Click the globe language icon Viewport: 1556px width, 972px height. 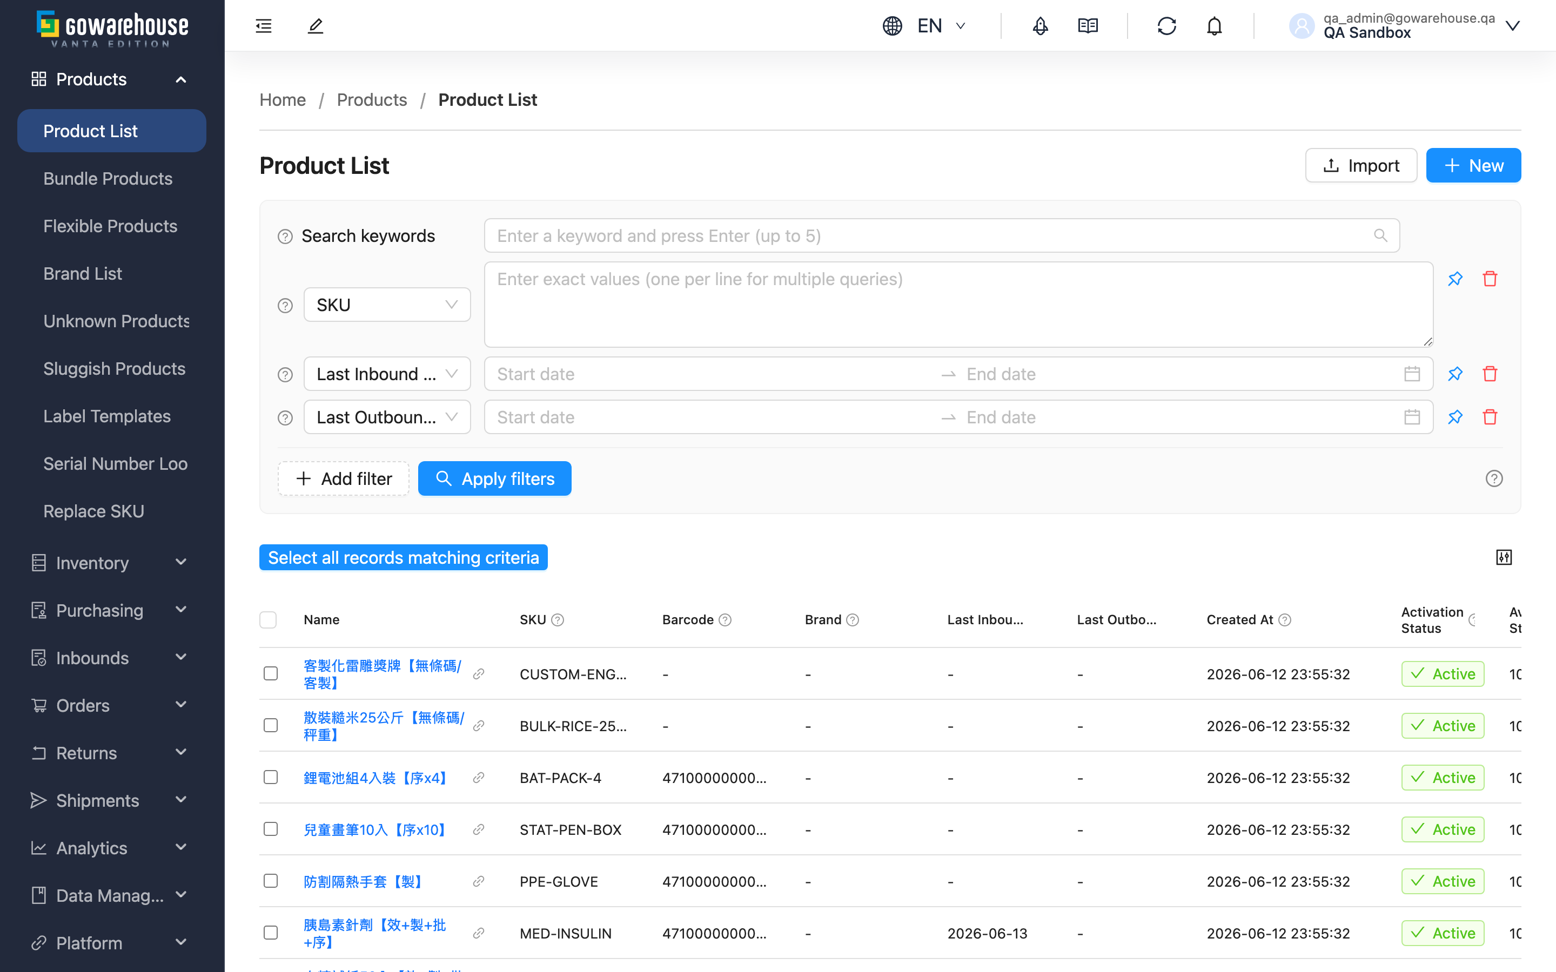892,26
